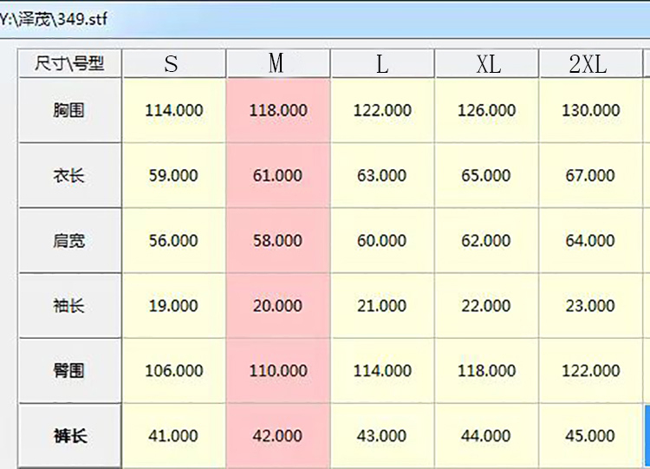Click the 2XL 裤长 cell showing 45.000

click(x=591, y=436)
